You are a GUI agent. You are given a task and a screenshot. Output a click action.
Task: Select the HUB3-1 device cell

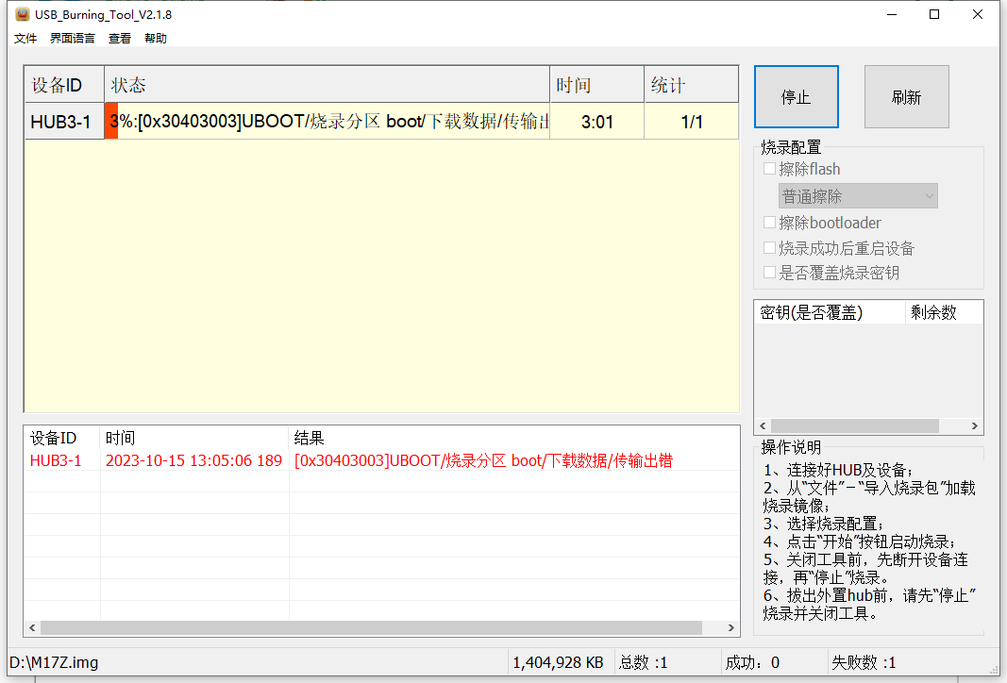(64, 122)
